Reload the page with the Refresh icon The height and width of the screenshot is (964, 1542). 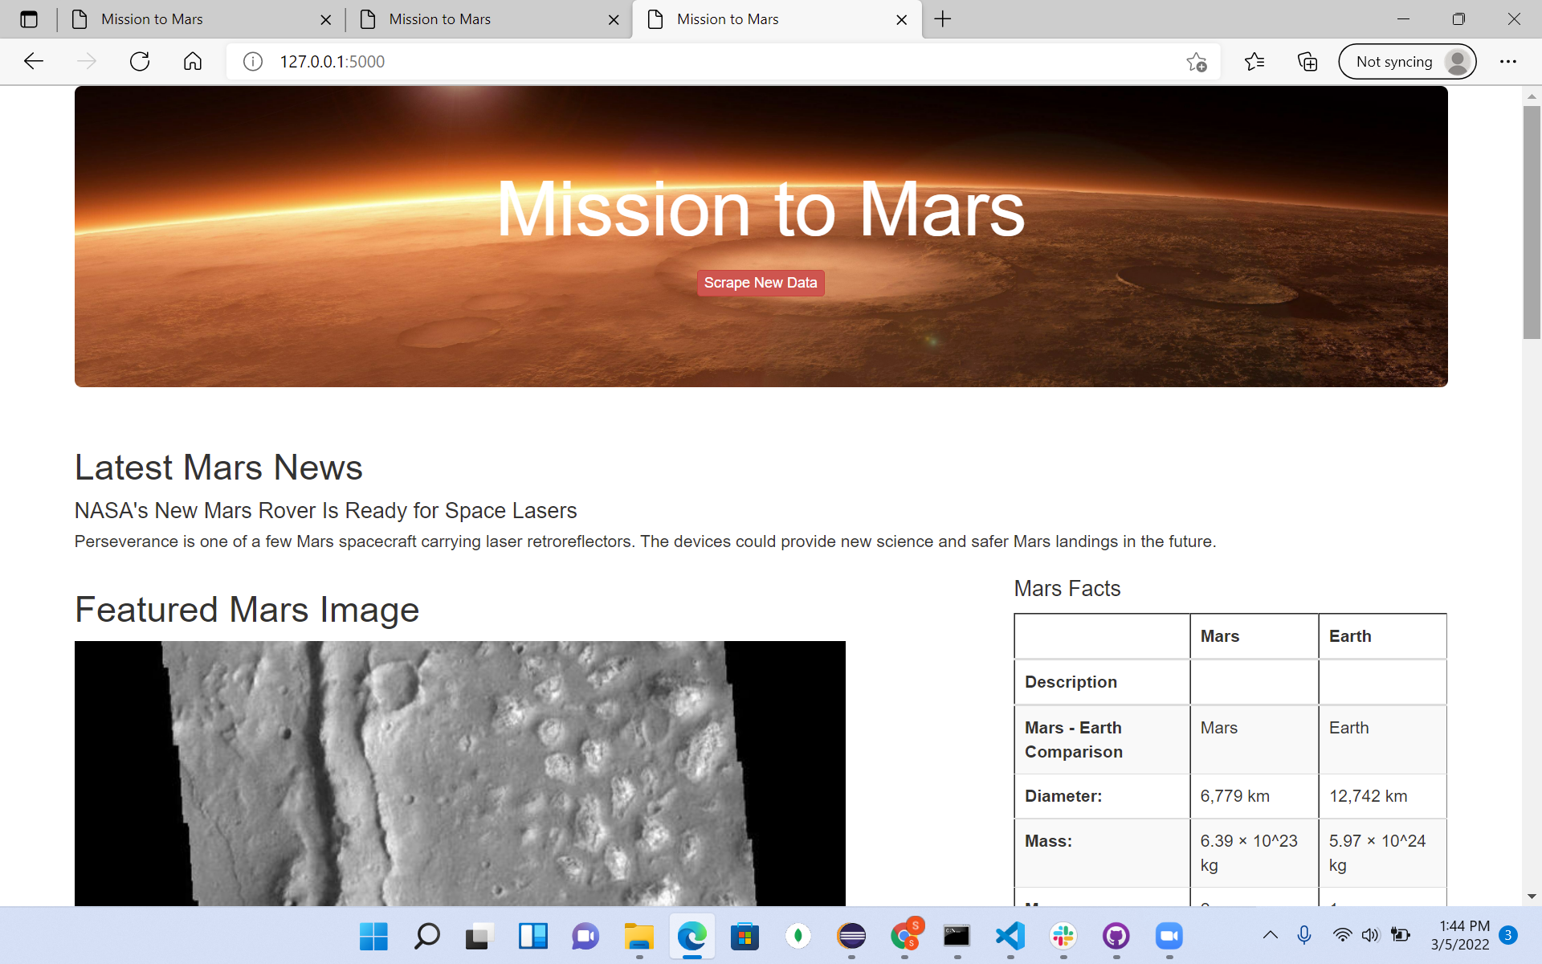click(x=140, y=62)
